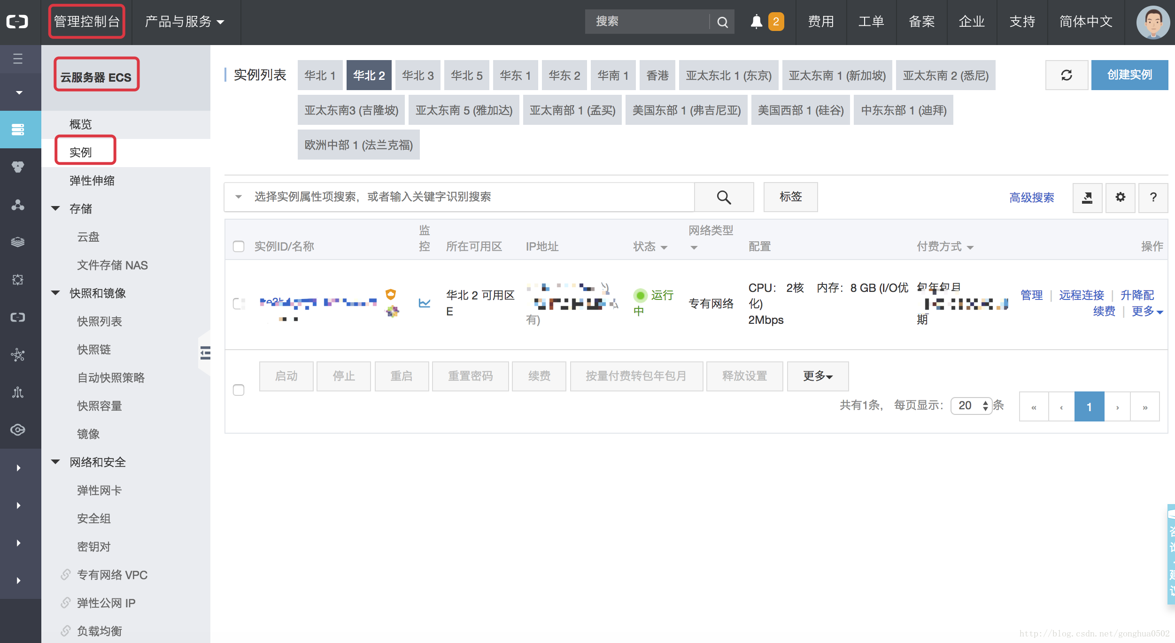Open 云盘 in the sidebar
This screenshot has width=1175, height=643.
pyautogui.click(x=88, y=237)
